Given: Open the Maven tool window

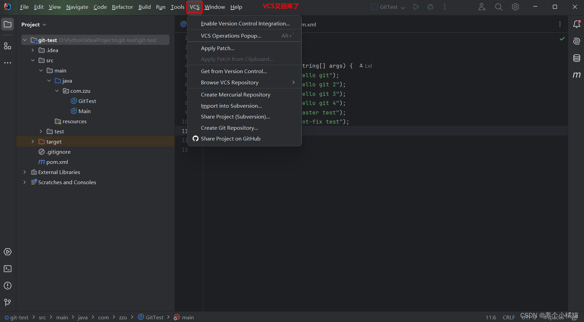Looking at the screenshot, I should [577, 75].
